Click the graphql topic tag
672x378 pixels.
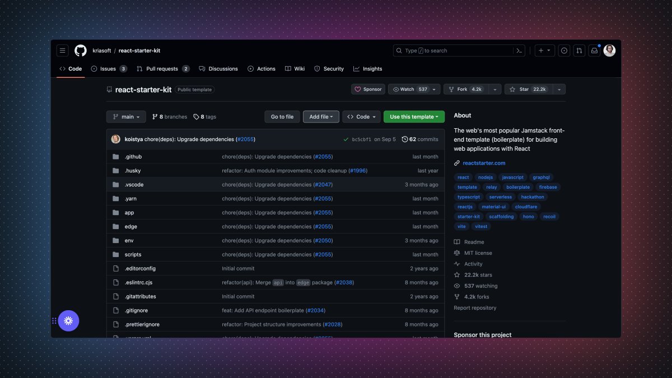542,177
